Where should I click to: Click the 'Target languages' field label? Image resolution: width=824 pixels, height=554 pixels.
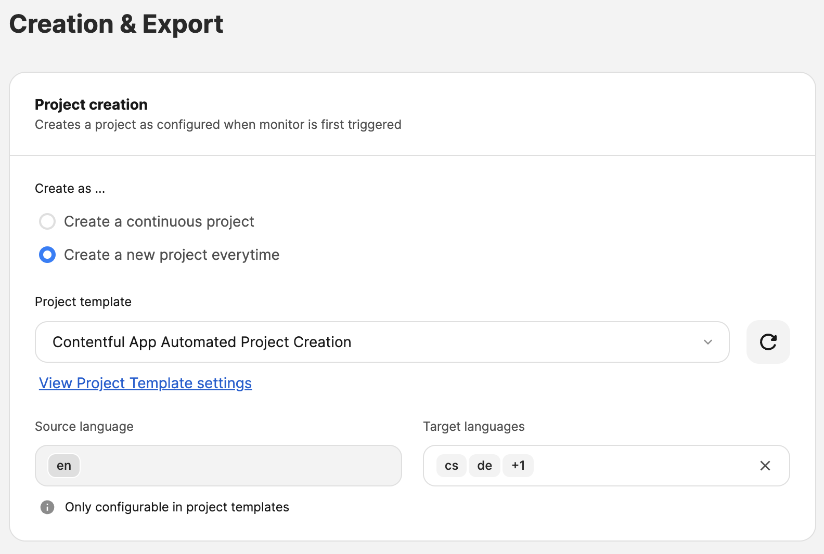click(x=473, y=427)
